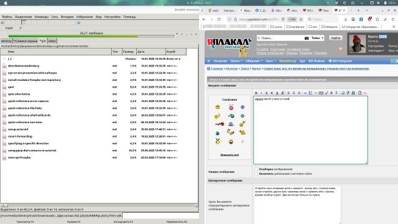
Task: Insert the green tongue smiley at bottom left of grid
Action: (x=218, y=133)
